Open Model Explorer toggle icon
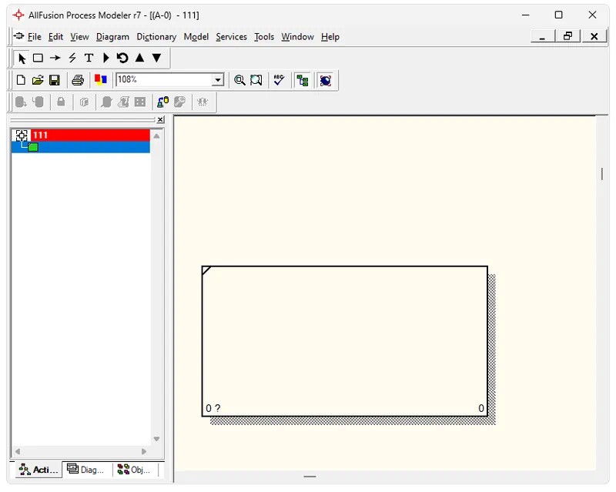616x492 pixels. [303, 80]
